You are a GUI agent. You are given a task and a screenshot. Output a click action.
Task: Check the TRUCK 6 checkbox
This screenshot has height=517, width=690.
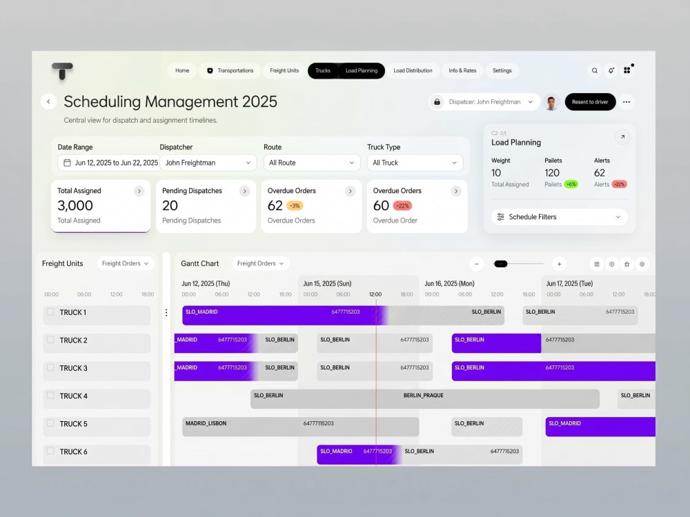click(50, 451)
